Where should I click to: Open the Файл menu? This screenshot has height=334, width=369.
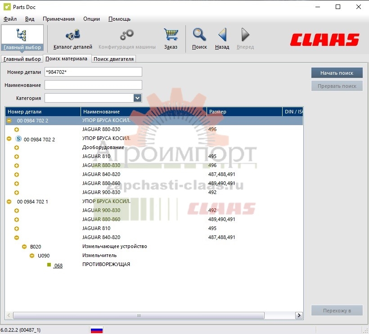(10, 19)
